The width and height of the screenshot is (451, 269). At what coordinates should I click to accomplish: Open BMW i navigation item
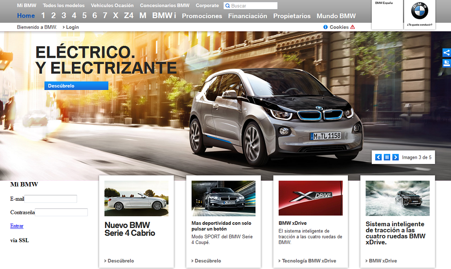click(x=164, y=15)
